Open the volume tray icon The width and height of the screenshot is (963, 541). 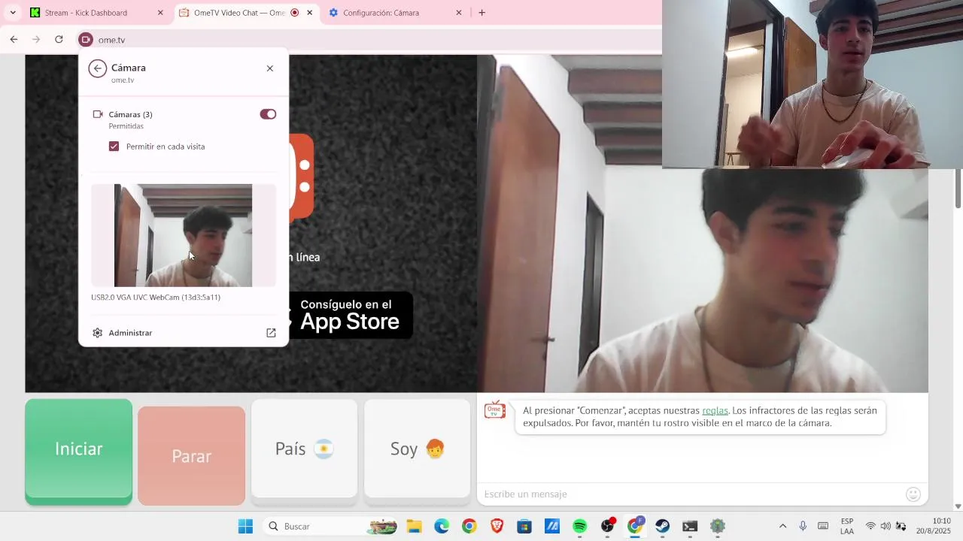point(886,527)
